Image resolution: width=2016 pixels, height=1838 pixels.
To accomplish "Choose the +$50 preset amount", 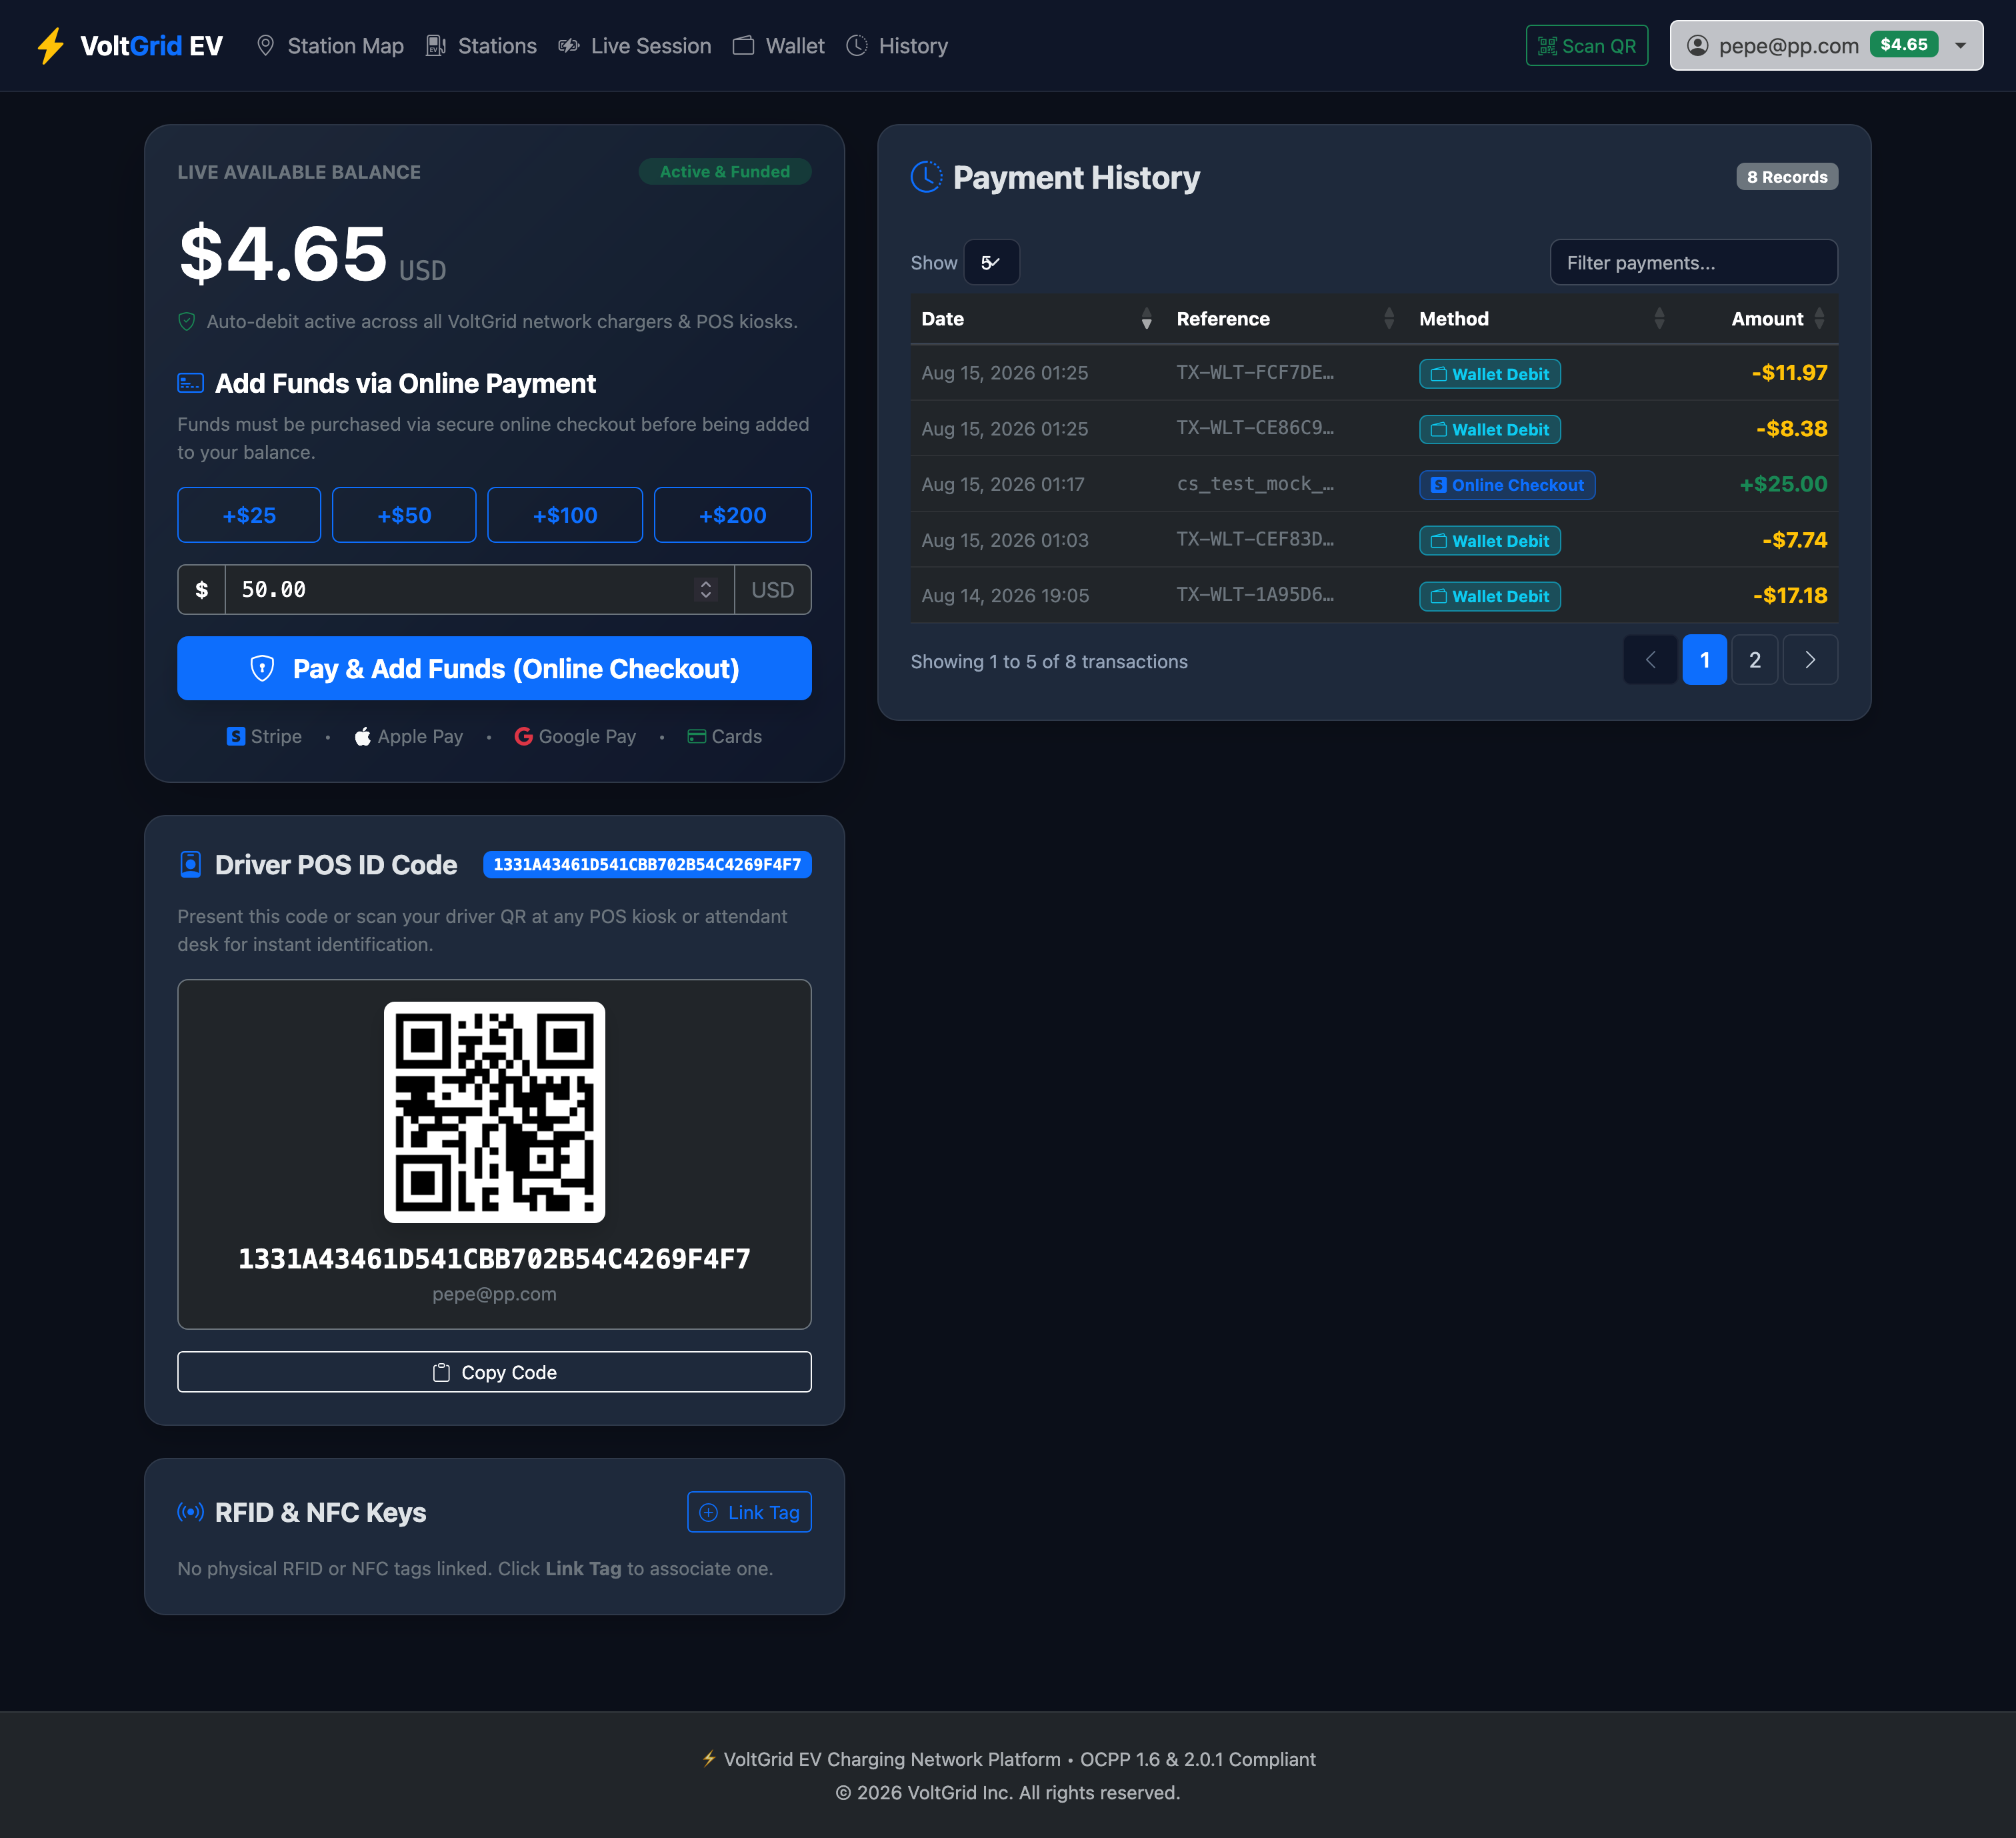I will (404, 516).
